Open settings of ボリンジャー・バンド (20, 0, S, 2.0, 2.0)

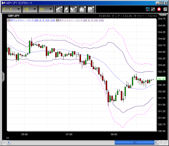tap(33, 20)
